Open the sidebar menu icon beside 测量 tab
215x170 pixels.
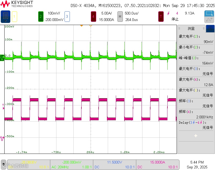point(210,29)
